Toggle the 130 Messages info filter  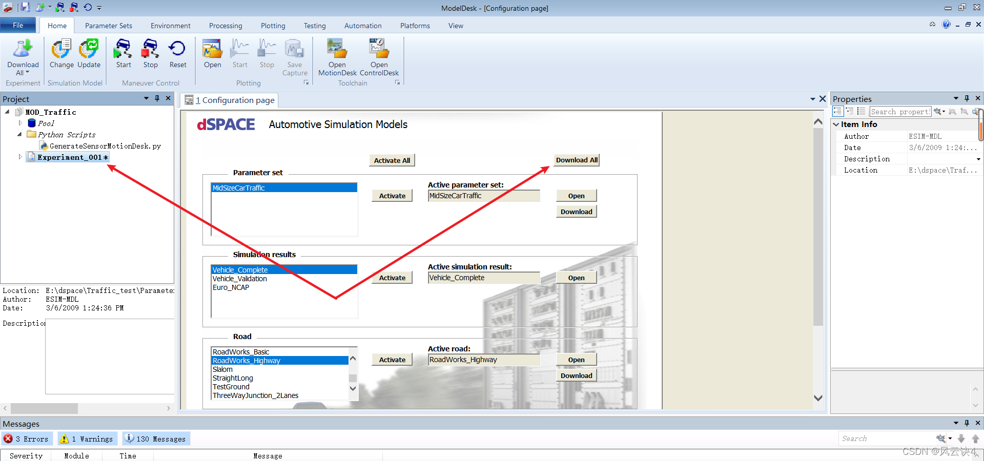pos(156,439)
